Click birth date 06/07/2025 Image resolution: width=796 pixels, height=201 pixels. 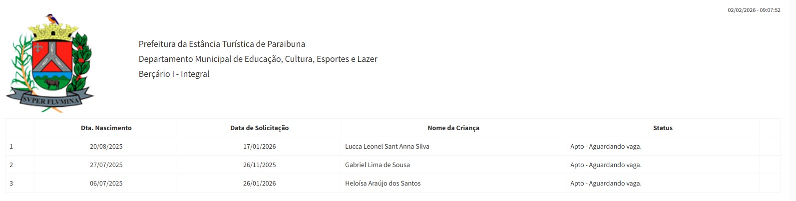(106, 184)
